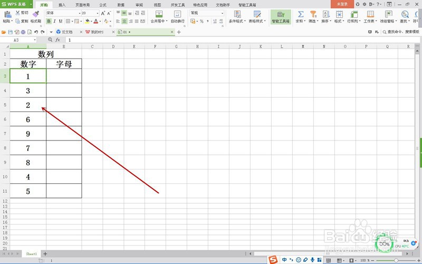Click Smart Toolbox button in ribbon
Image resolution: width=422 pixels, height=264 pixels.
[281, 17]
